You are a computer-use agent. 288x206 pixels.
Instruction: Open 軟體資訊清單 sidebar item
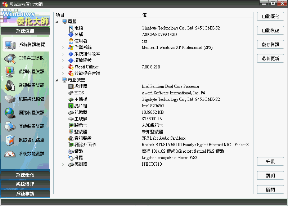click(31, 140)
